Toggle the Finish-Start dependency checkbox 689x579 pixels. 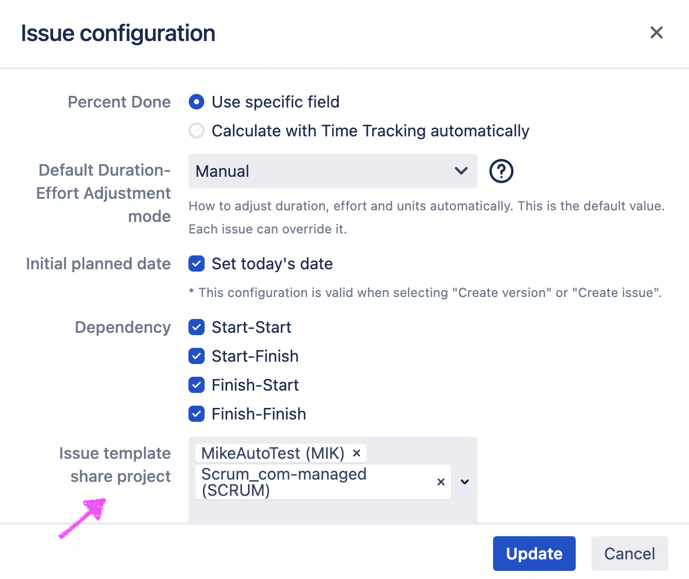point(197,385)
